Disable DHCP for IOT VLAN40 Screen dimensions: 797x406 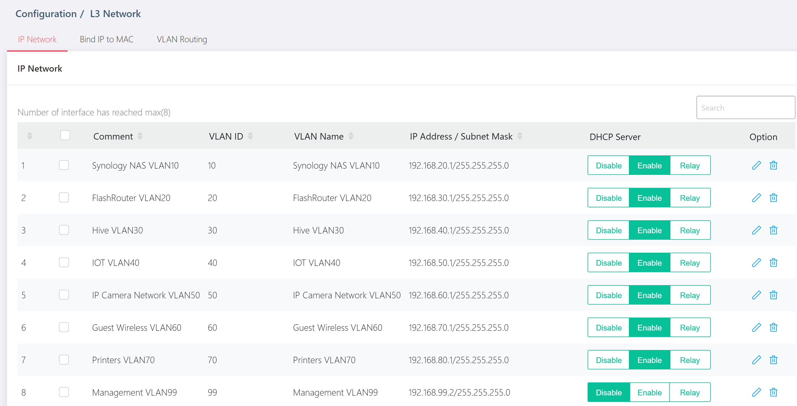pyautogui.click(x=609, y=263)
